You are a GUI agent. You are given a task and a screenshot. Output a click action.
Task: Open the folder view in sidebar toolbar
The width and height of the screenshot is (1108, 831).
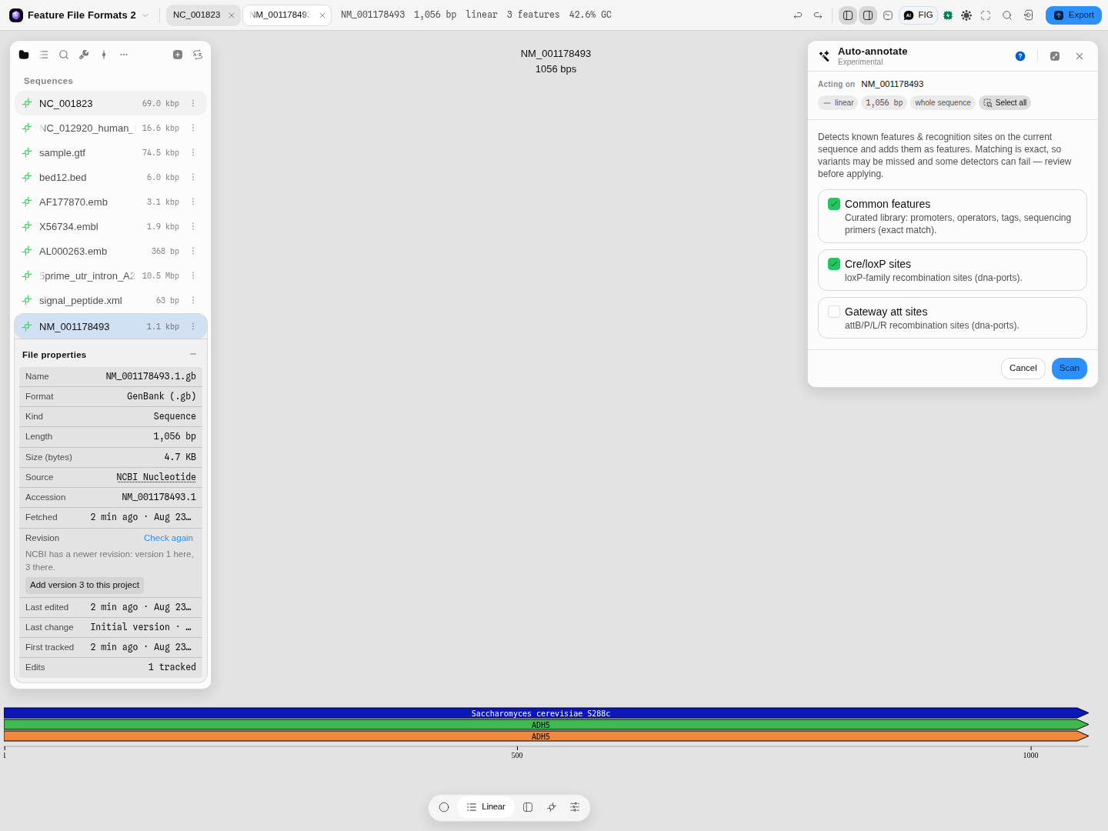coord(24,55)
